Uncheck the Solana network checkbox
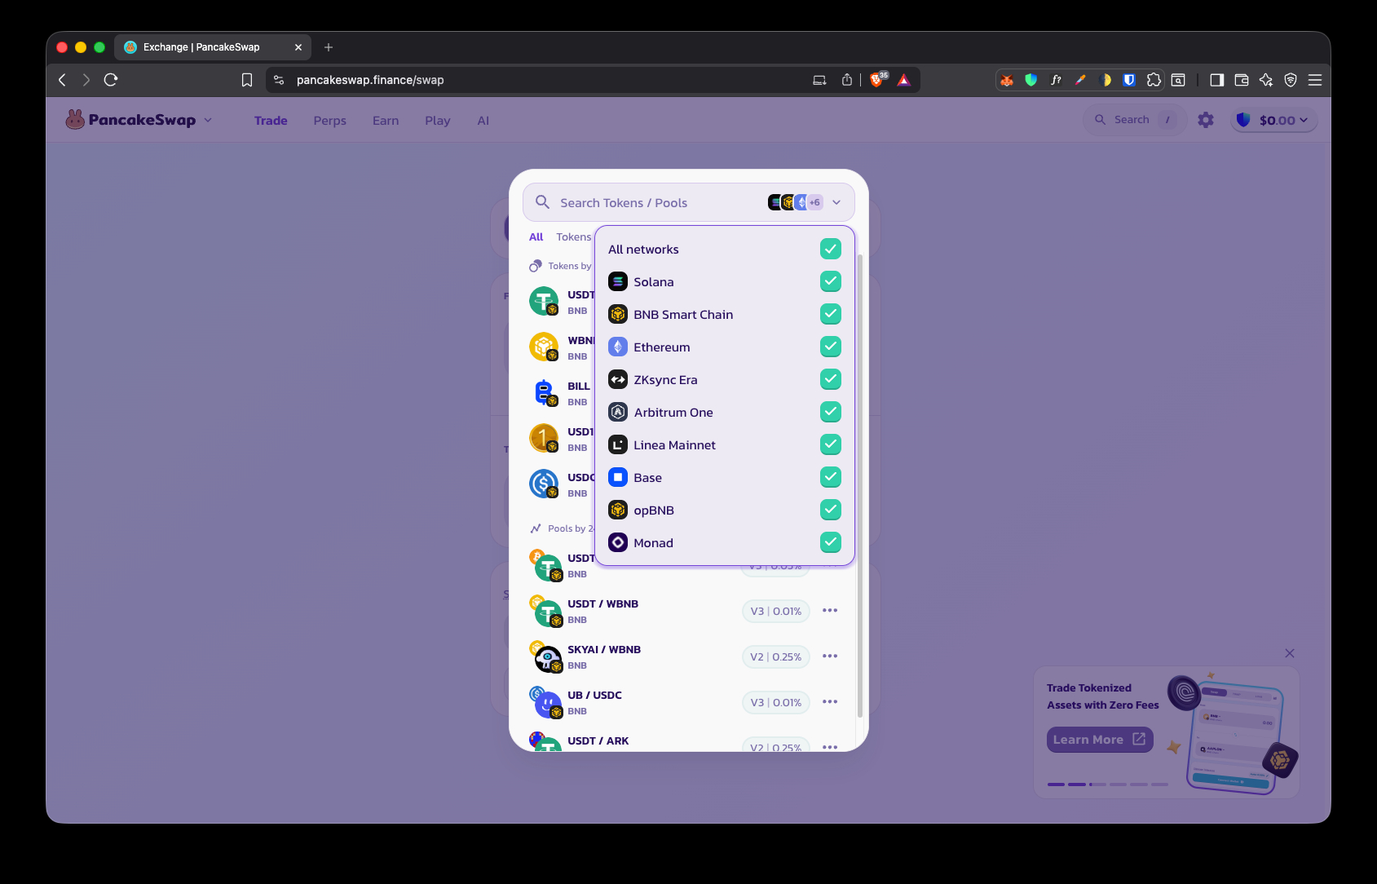1377x884 pixels. (x=830, y=281)
